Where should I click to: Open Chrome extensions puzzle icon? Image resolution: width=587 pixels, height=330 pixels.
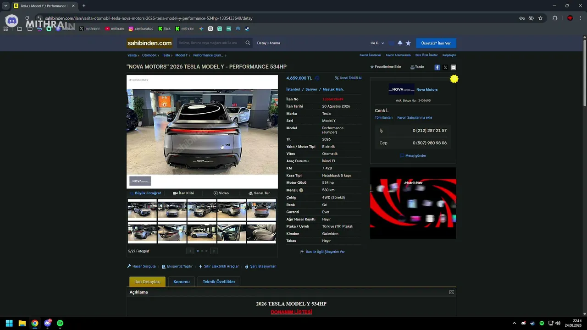(x=555, y=18)
